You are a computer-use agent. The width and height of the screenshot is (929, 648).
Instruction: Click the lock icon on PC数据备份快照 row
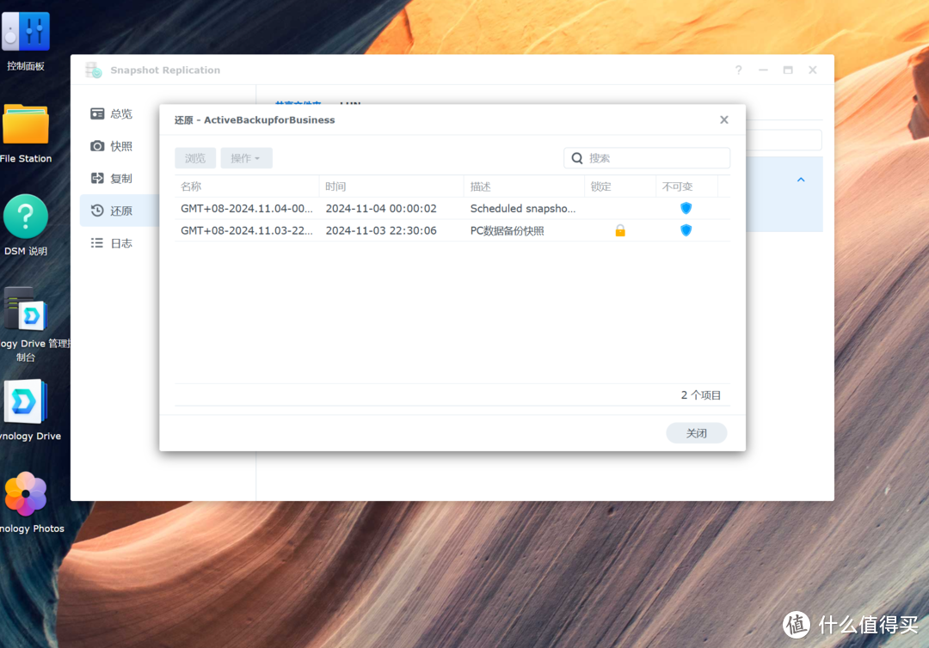pos(620,230)
